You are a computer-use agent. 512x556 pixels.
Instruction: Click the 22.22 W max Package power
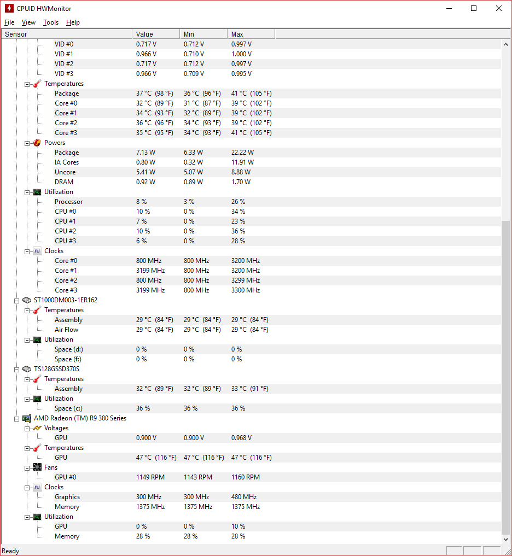point(242,152)
